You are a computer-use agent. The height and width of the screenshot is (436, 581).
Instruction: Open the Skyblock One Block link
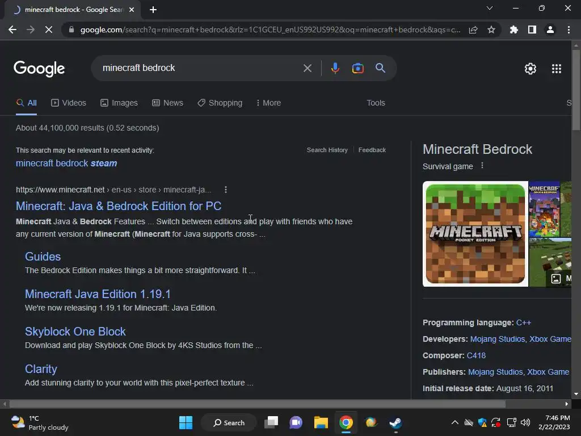75,332
